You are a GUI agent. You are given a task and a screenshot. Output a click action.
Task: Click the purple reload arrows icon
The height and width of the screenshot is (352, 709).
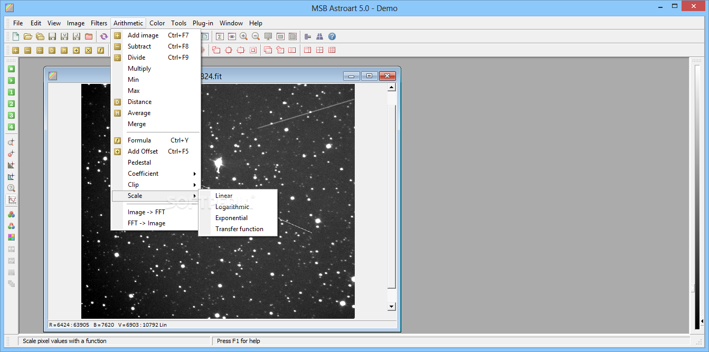(104, 36)
